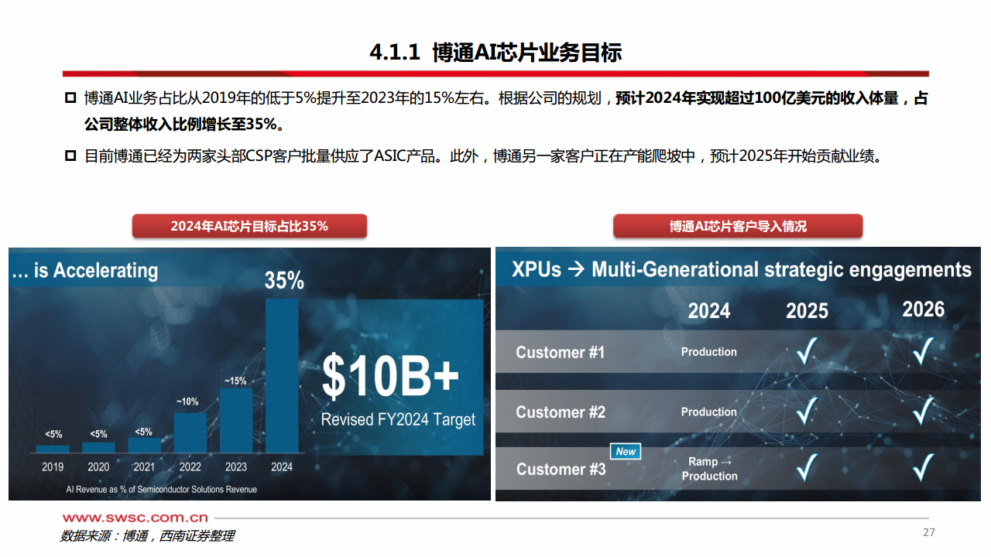The height and width of the screenshot is (557, 991).
Task: Click the bold text 公司整体收入比例增长至35%
Action: click(x=183, y=124)
